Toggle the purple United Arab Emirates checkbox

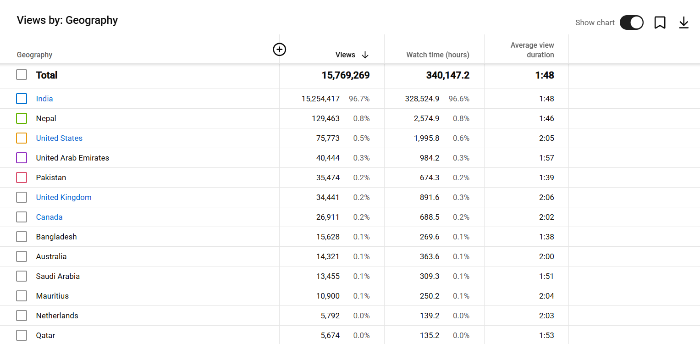(22, 158)
